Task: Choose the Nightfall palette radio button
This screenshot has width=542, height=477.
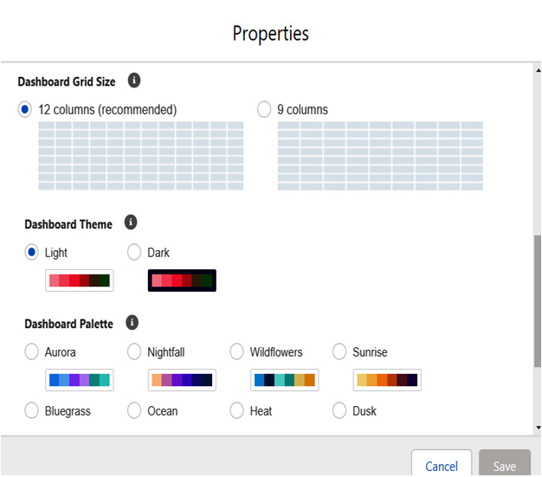Action: pyautogui.click(x=134, y=351)
